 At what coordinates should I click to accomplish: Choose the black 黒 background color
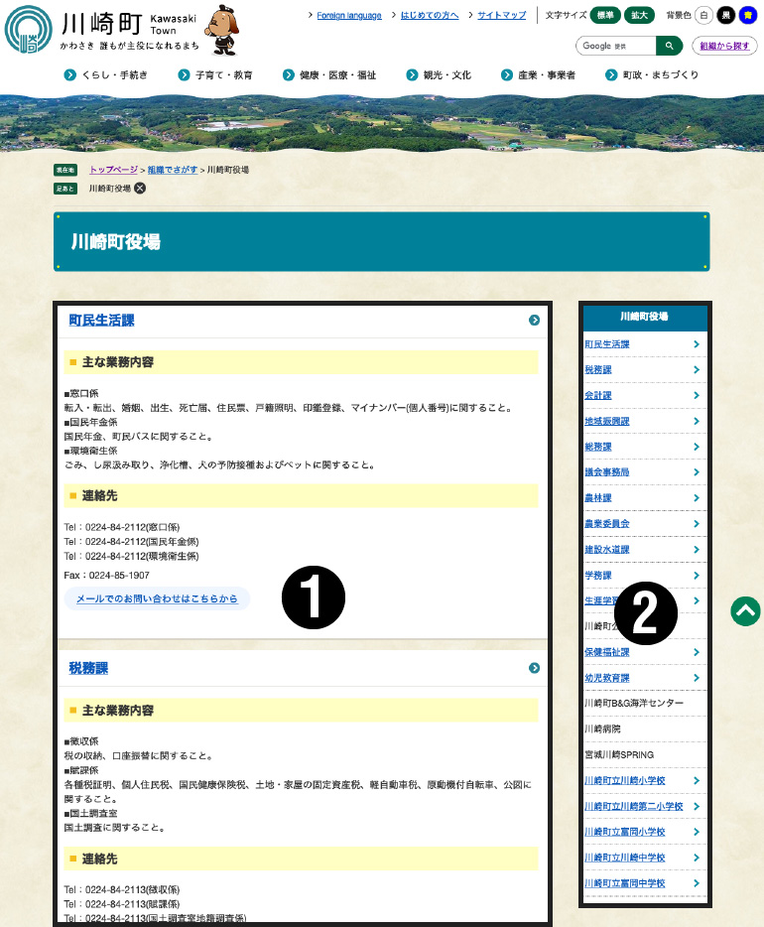[x=725, y=15]
